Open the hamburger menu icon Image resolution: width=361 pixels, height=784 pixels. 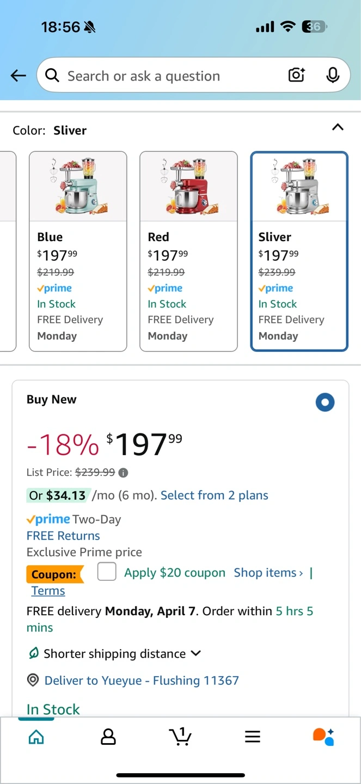(x=252, y=737)
